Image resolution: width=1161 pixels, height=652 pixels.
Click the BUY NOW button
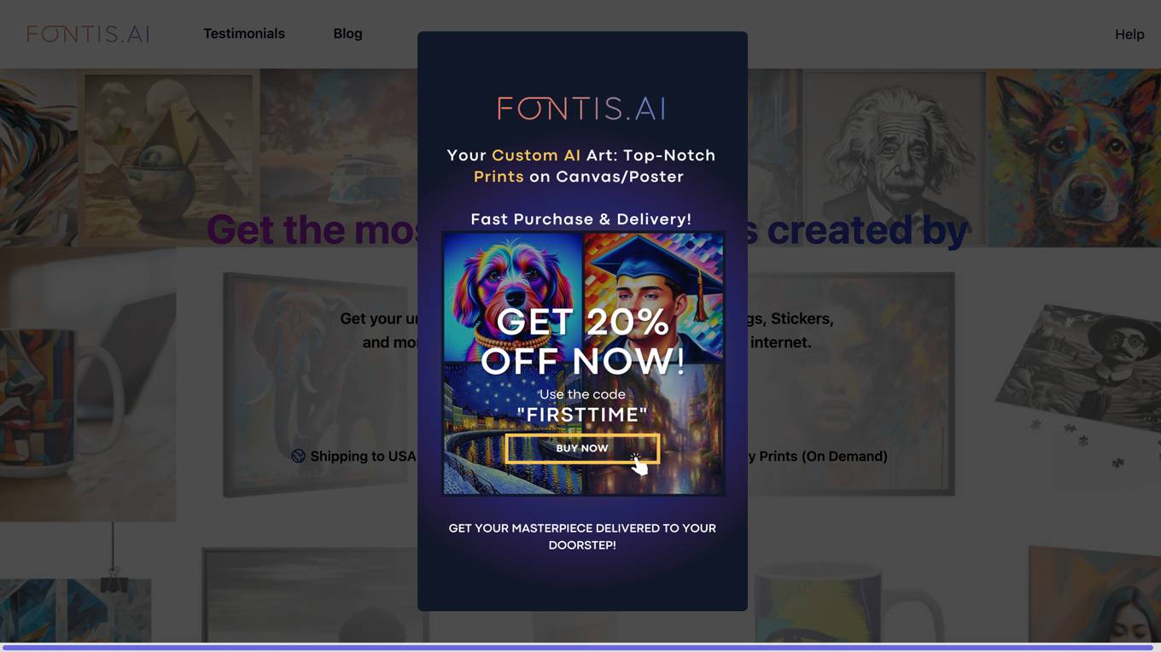[x=582, y=448]
